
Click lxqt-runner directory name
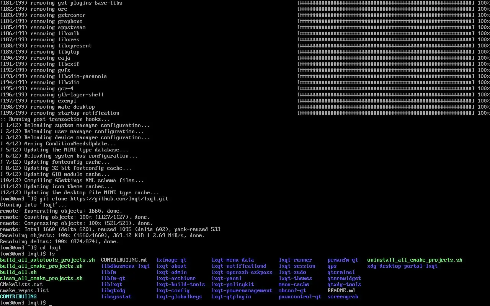click(296, 260)
